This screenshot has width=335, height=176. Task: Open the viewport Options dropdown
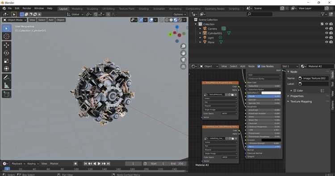[180, 14]
